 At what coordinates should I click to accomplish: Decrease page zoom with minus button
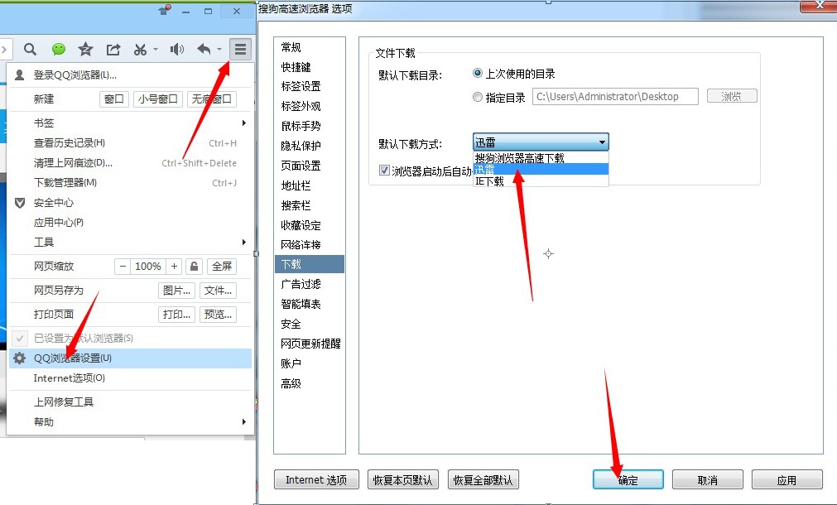click(x=123, y=267)
